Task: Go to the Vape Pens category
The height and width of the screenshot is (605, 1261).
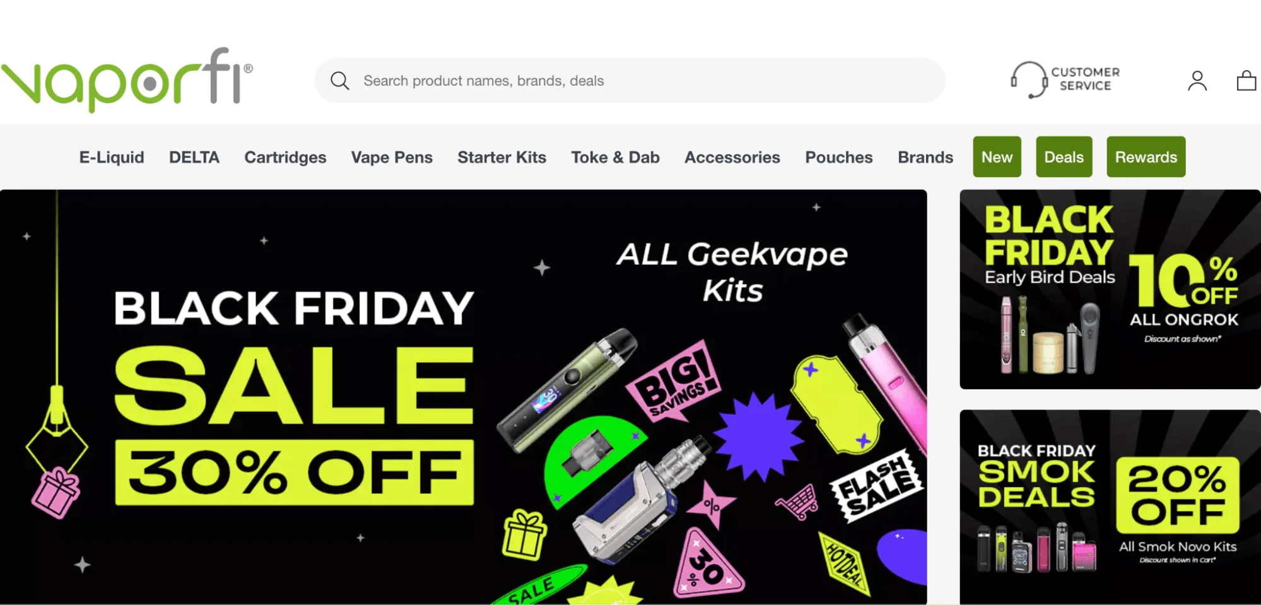Action: click(x=392, y=157)
